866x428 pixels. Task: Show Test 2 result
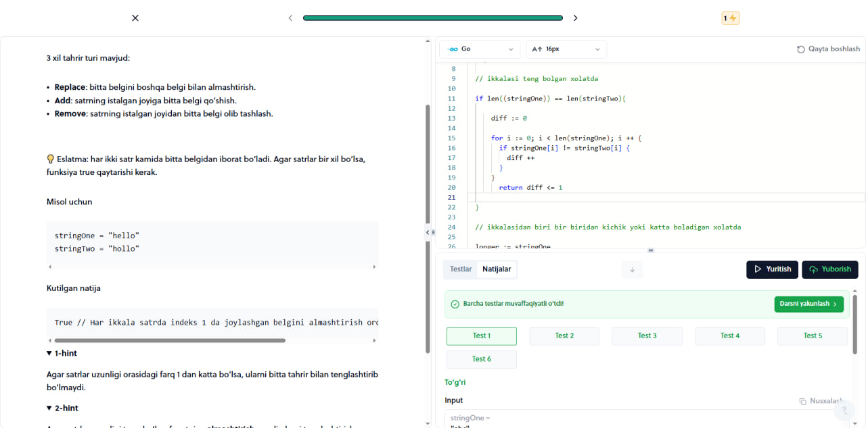564,336
